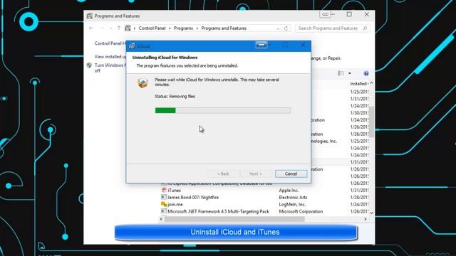Close the Programs and Features window
Image resolution: width=456 pixels, height=256 pixels.
pos(367,14)
